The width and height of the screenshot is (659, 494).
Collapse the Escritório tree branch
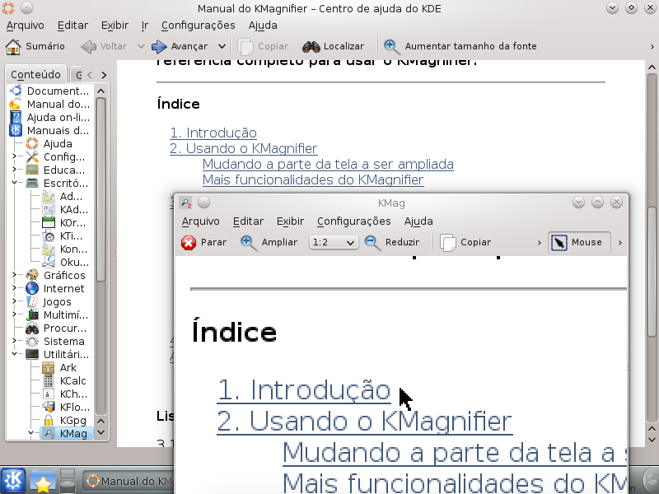16,184
